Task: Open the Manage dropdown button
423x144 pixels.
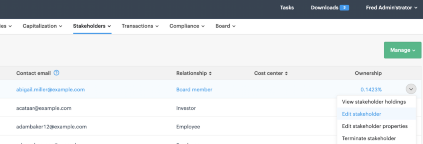Action: pyautogui.click(x=403, y=50)
